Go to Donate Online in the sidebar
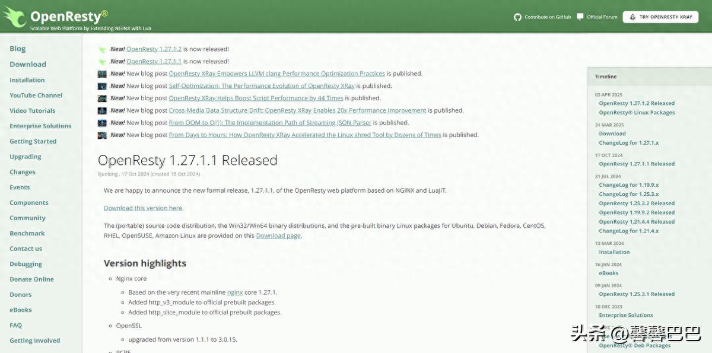 pyautogui.click(x=31, y=279)
